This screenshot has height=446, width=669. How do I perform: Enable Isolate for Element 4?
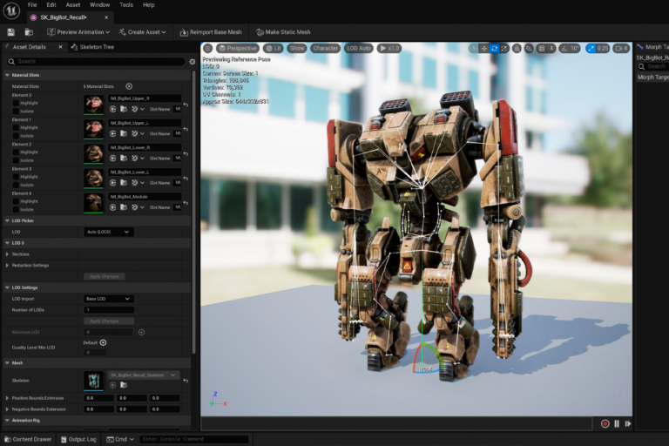[x=16, y=210]
